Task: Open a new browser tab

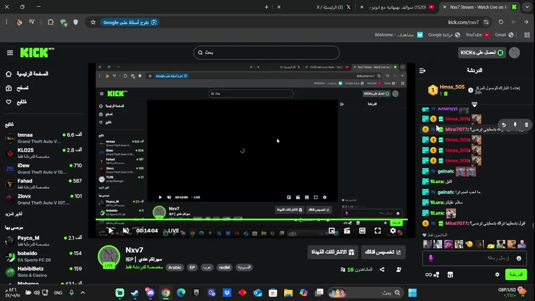Action: pyautogui.click(x=267, y=7)
